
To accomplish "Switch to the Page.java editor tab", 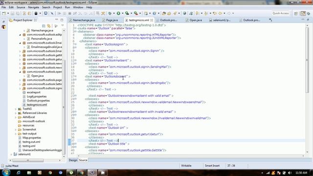I will point(110,20).
